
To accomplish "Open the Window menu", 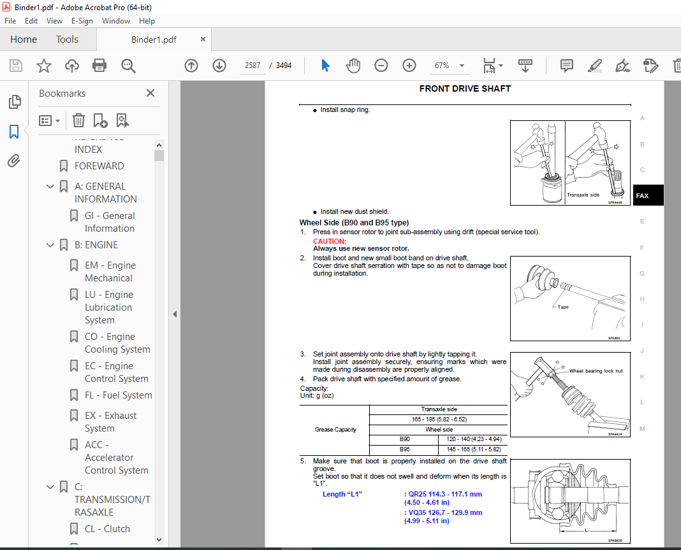I will click(116, 21).
